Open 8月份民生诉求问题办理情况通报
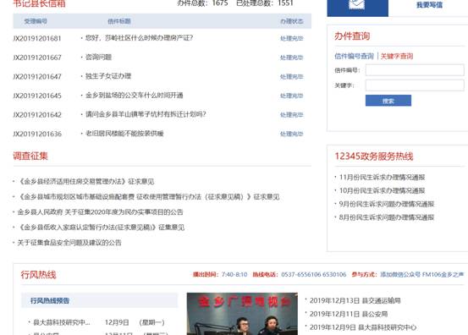This screenshot has width=468, height=335. click(x=387, y=217)
